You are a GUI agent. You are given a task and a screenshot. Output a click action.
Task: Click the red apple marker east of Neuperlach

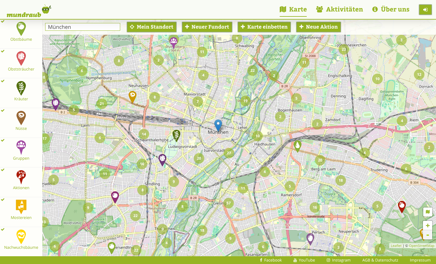402,207
